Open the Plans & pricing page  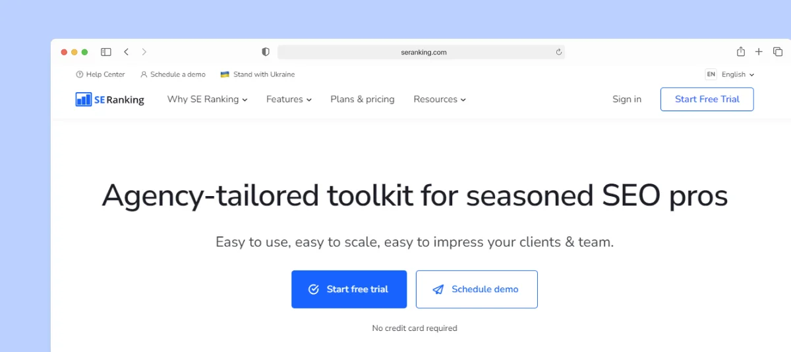pos(363,99)
